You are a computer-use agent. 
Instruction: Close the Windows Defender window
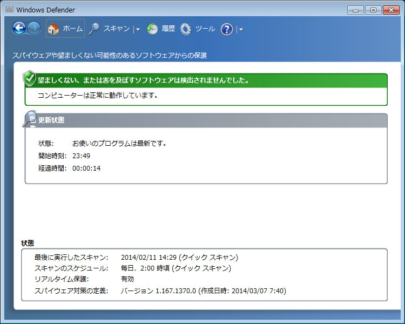(391, 10)
